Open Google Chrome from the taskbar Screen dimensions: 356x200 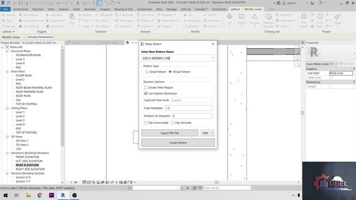pyautogui.click(x=40, y=195)
